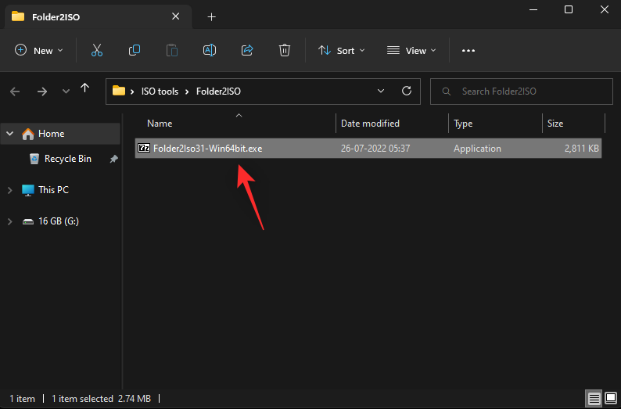Click the Application type cell
Viewport: 621px width, 409px height.
click(477, 149)
